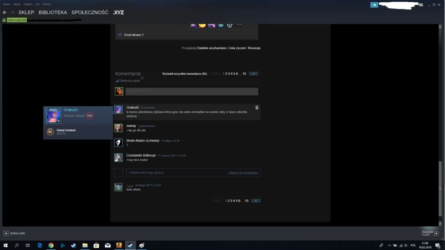Click scrollbar up arrow
This screenshot has height=250, width=445.
click(x=440, y=27)
